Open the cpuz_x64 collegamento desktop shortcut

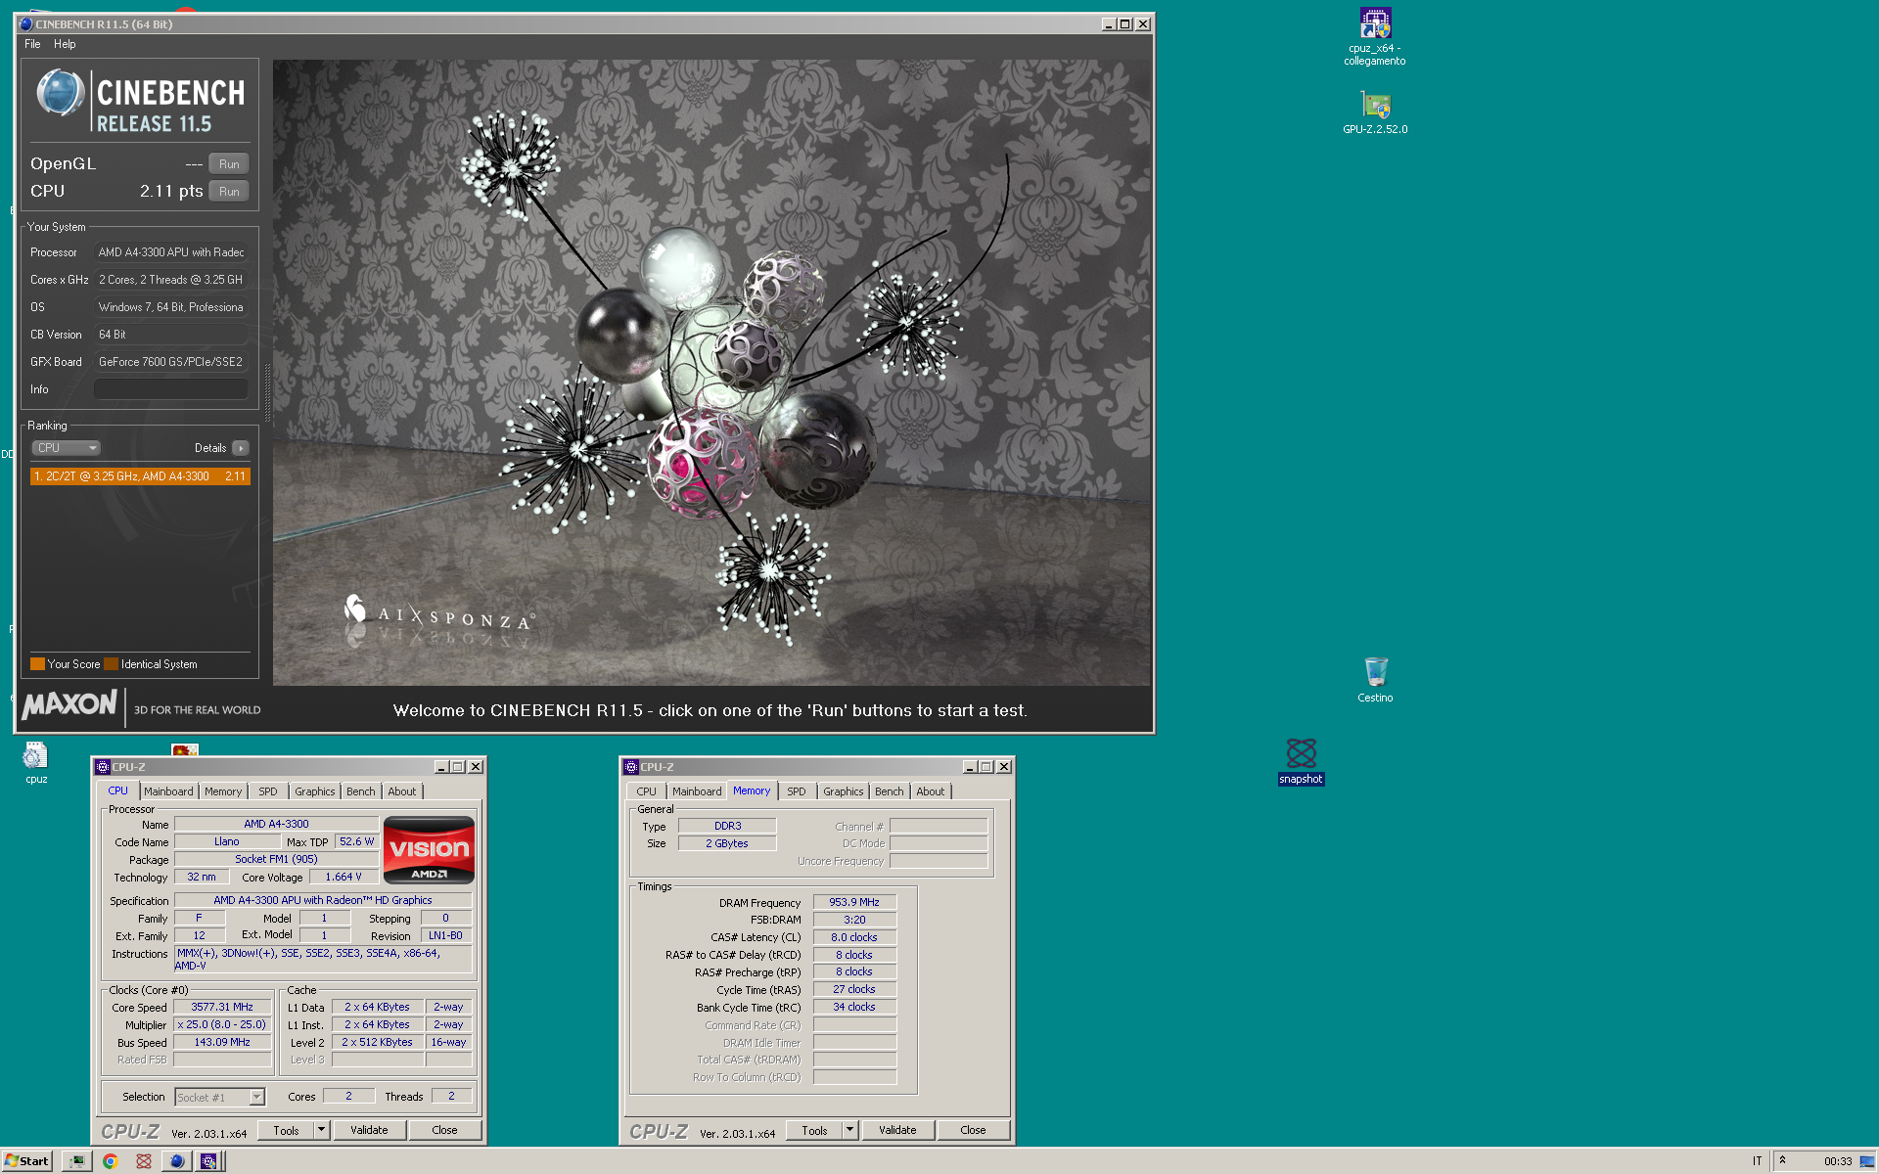(1374, 36)
